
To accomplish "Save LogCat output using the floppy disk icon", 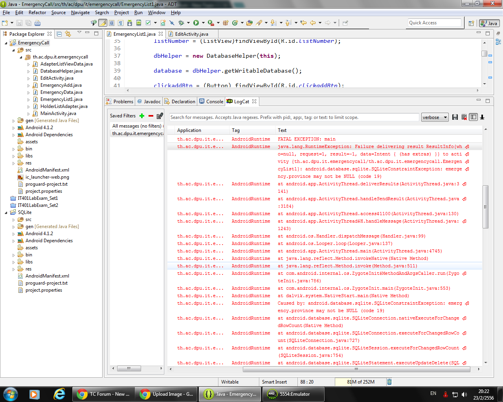I will [455, 117].
